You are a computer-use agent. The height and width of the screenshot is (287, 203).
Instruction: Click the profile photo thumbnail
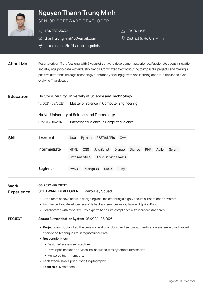pyautogui.click(x=21, y=23)
